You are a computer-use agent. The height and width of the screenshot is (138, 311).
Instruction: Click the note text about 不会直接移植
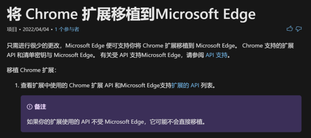point(117,122)
